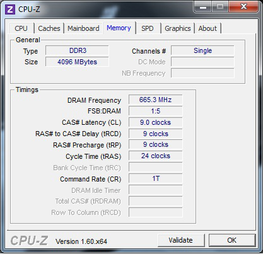This screenshot has width=263, height=254.
Task: Select the empty Row To Column field
Action: [x=156, y=212]
